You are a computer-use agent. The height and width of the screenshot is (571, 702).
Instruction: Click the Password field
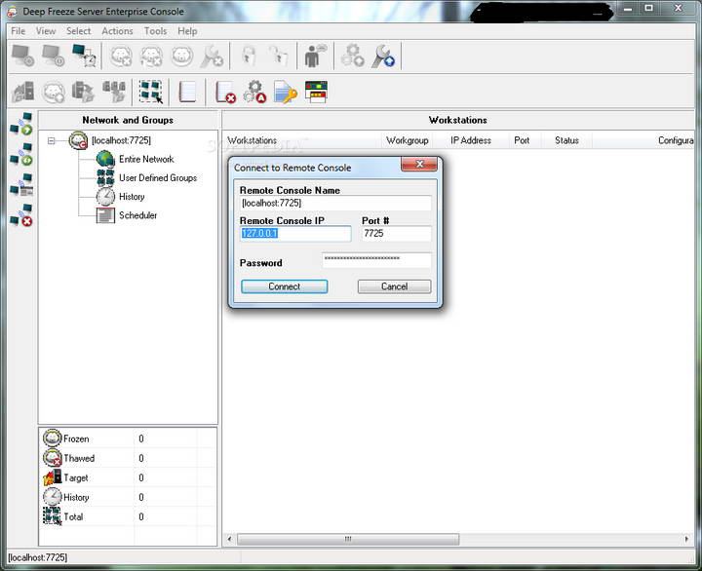pyautogui.click(x=376, y=260)
